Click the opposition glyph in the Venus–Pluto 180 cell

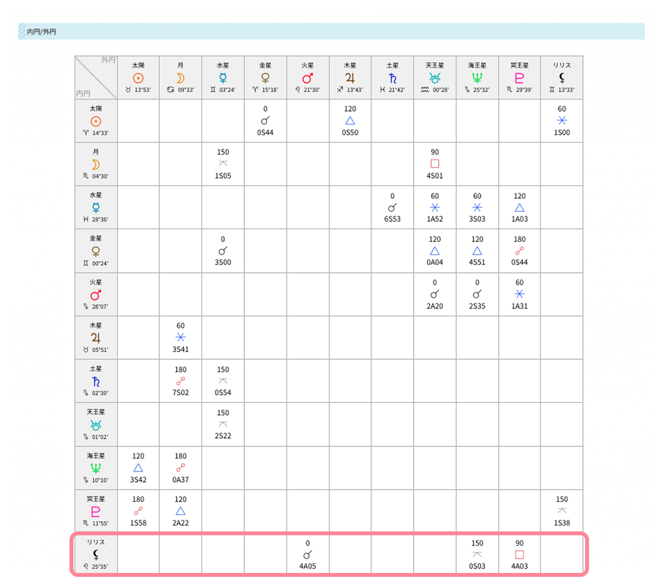[519, 251]
